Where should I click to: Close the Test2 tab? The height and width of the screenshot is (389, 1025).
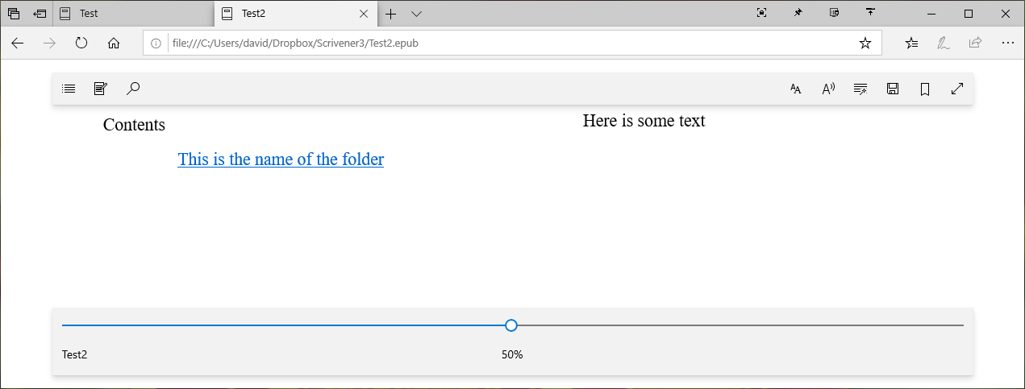[364, 14]
